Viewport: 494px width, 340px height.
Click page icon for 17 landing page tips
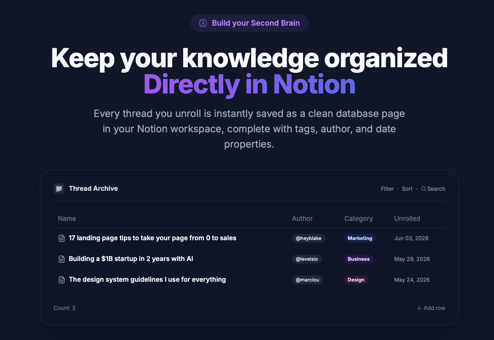pyautogui.click(x=62, y=238)
